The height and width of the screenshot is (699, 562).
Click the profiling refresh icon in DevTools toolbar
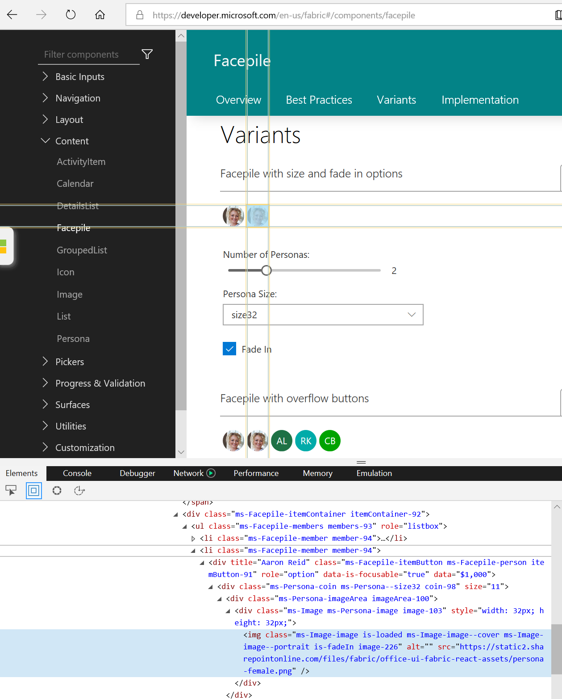coord(79,490)
